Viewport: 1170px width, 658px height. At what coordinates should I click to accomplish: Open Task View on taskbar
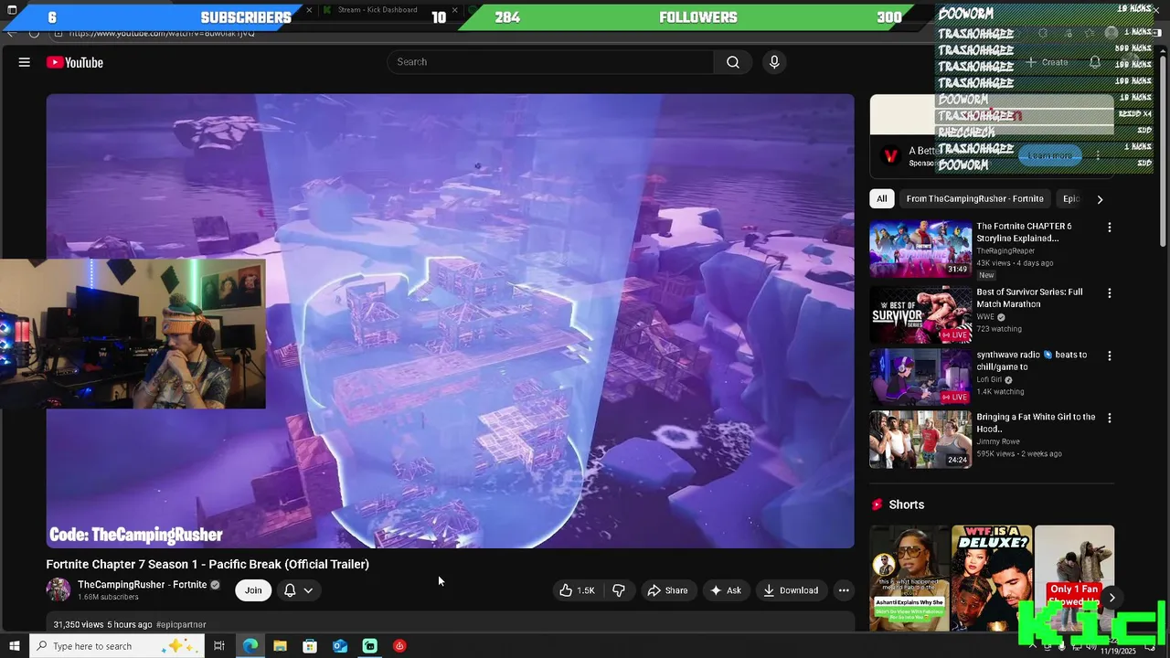click(x=219, y=646)
